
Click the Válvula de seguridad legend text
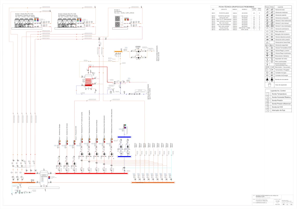coord(281,45)
